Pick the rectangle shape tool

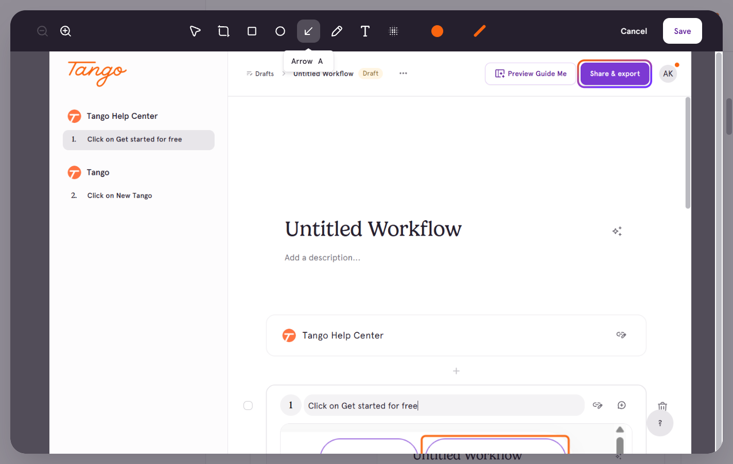pos(252,31)
